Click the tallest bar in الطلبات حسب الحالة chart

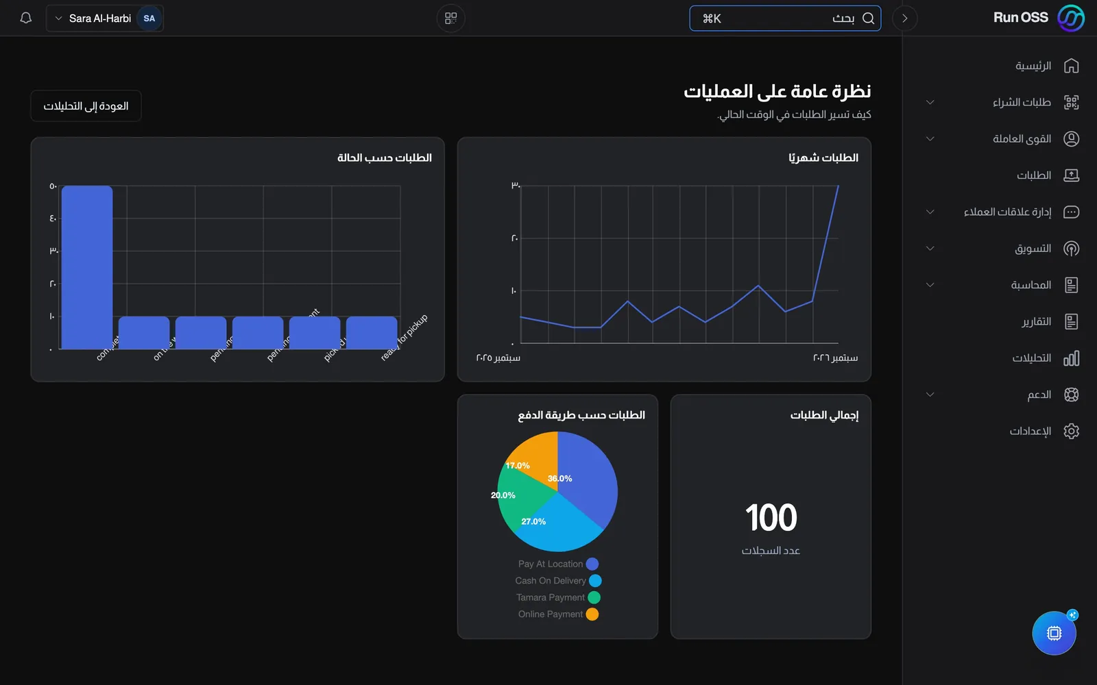click(x=87, y=267)
